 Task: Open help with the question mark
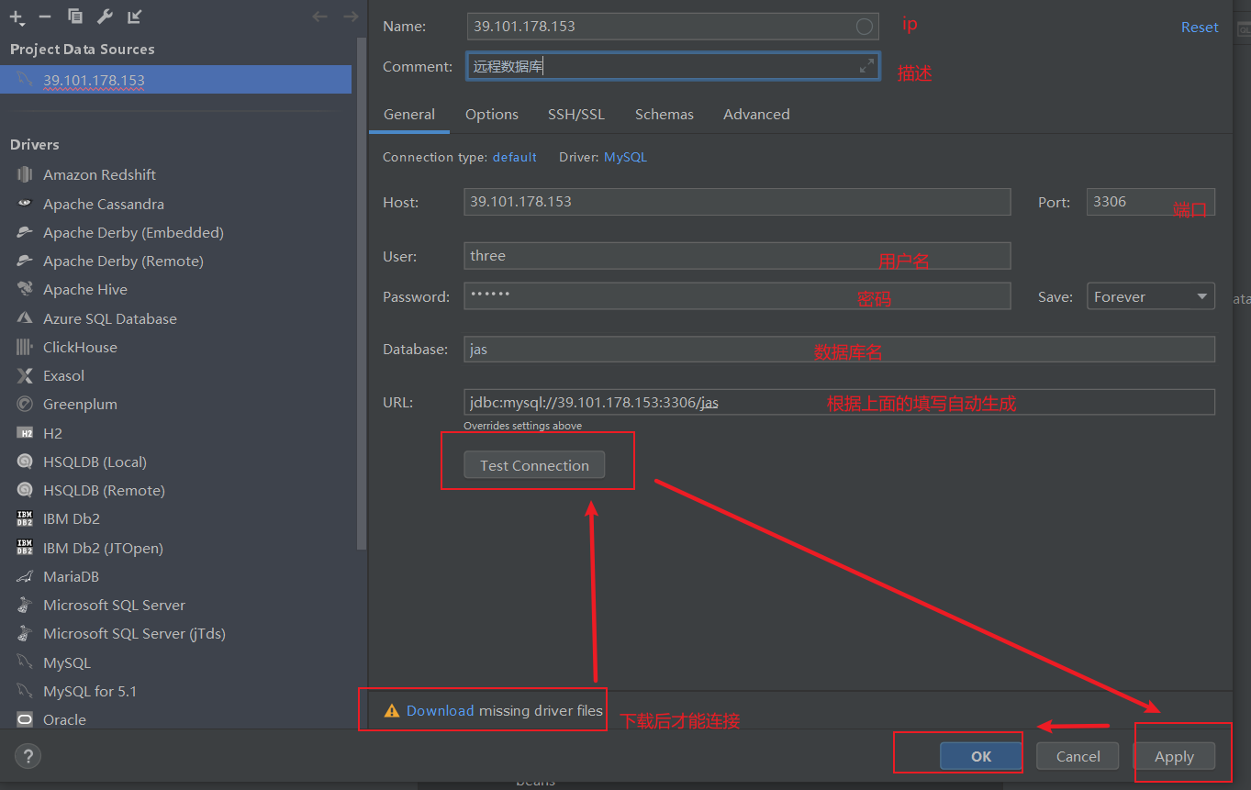[x=28, y=756]
